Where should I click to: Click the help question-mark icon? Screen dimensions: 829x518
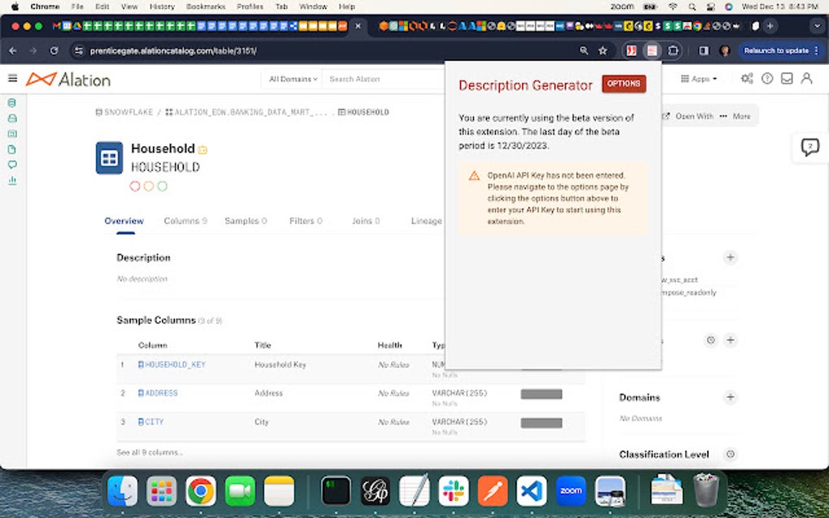click(766, 79)
